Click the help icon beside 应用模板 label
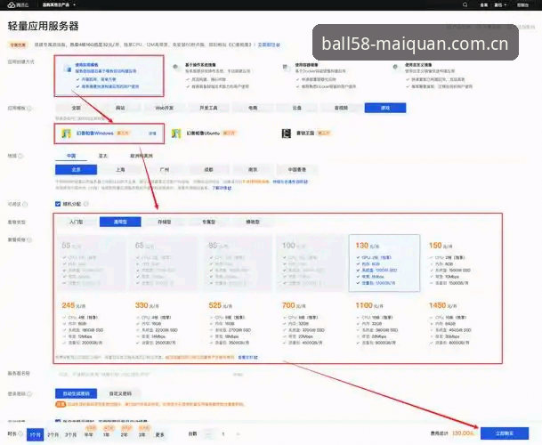 [x=29, y=109]
